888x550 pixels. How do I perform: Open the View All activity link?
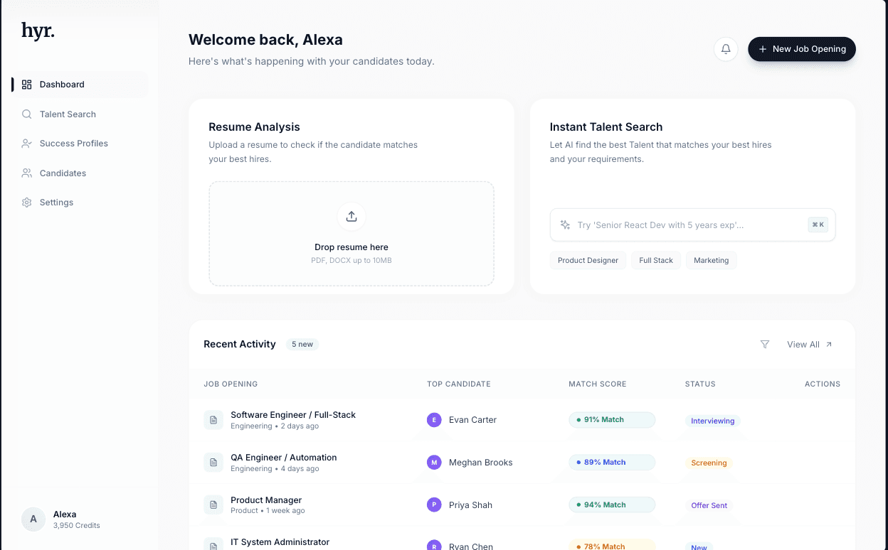tap(803, 344)
